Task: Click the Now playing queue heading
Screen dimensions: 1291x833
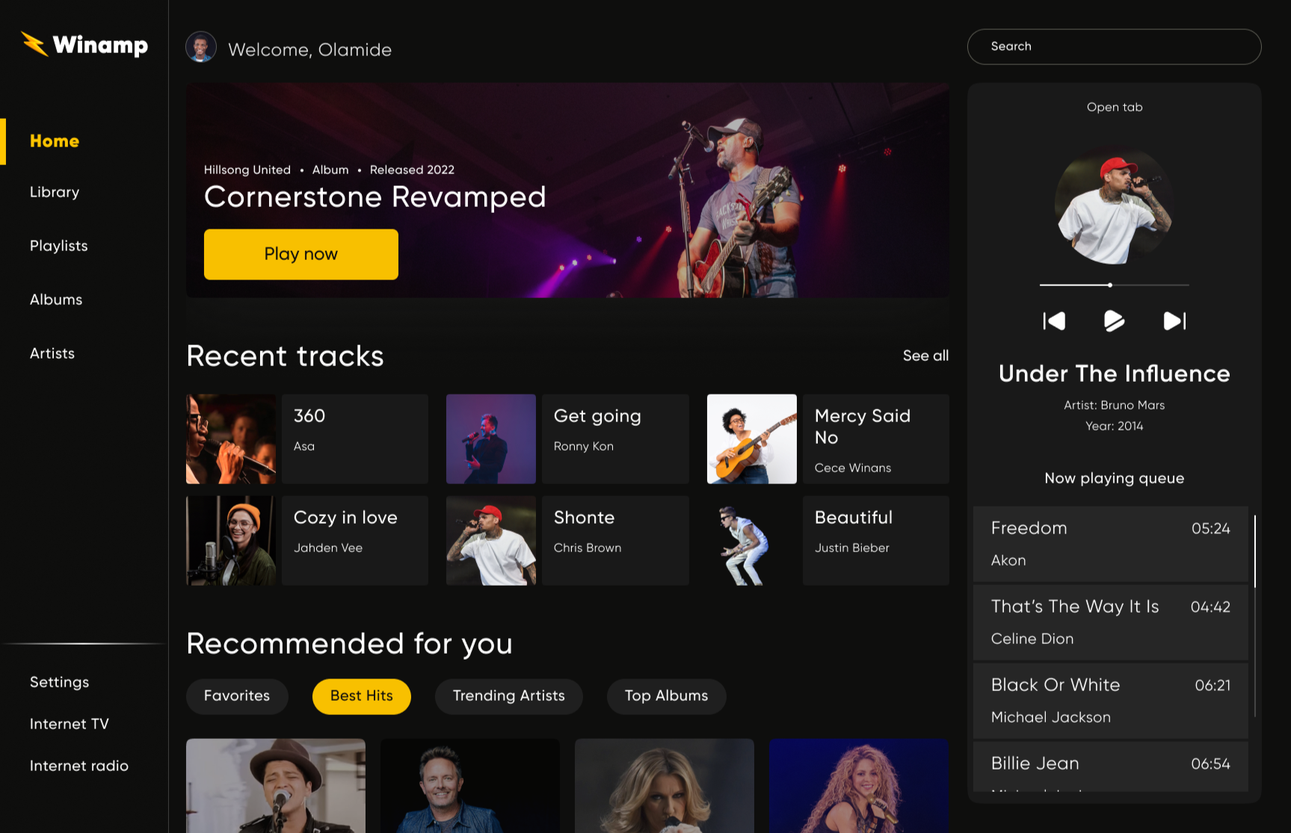Action: [1114, 478]
